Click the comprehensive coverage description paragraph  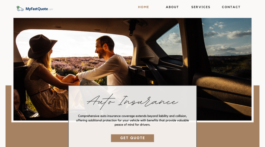(132, 120)
